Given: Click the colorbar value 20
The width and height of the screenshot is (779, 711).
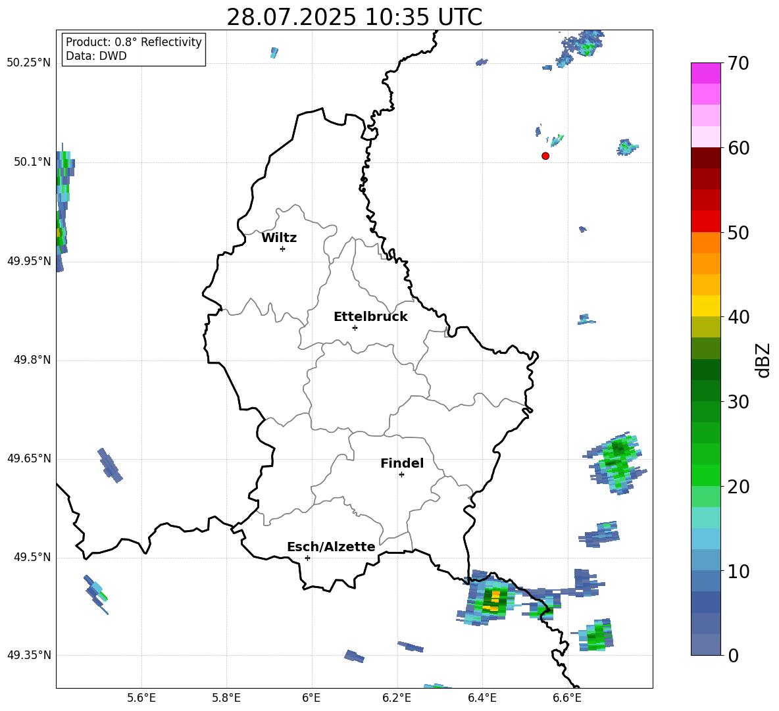Looking at the screenshot, I should (738, 486).
